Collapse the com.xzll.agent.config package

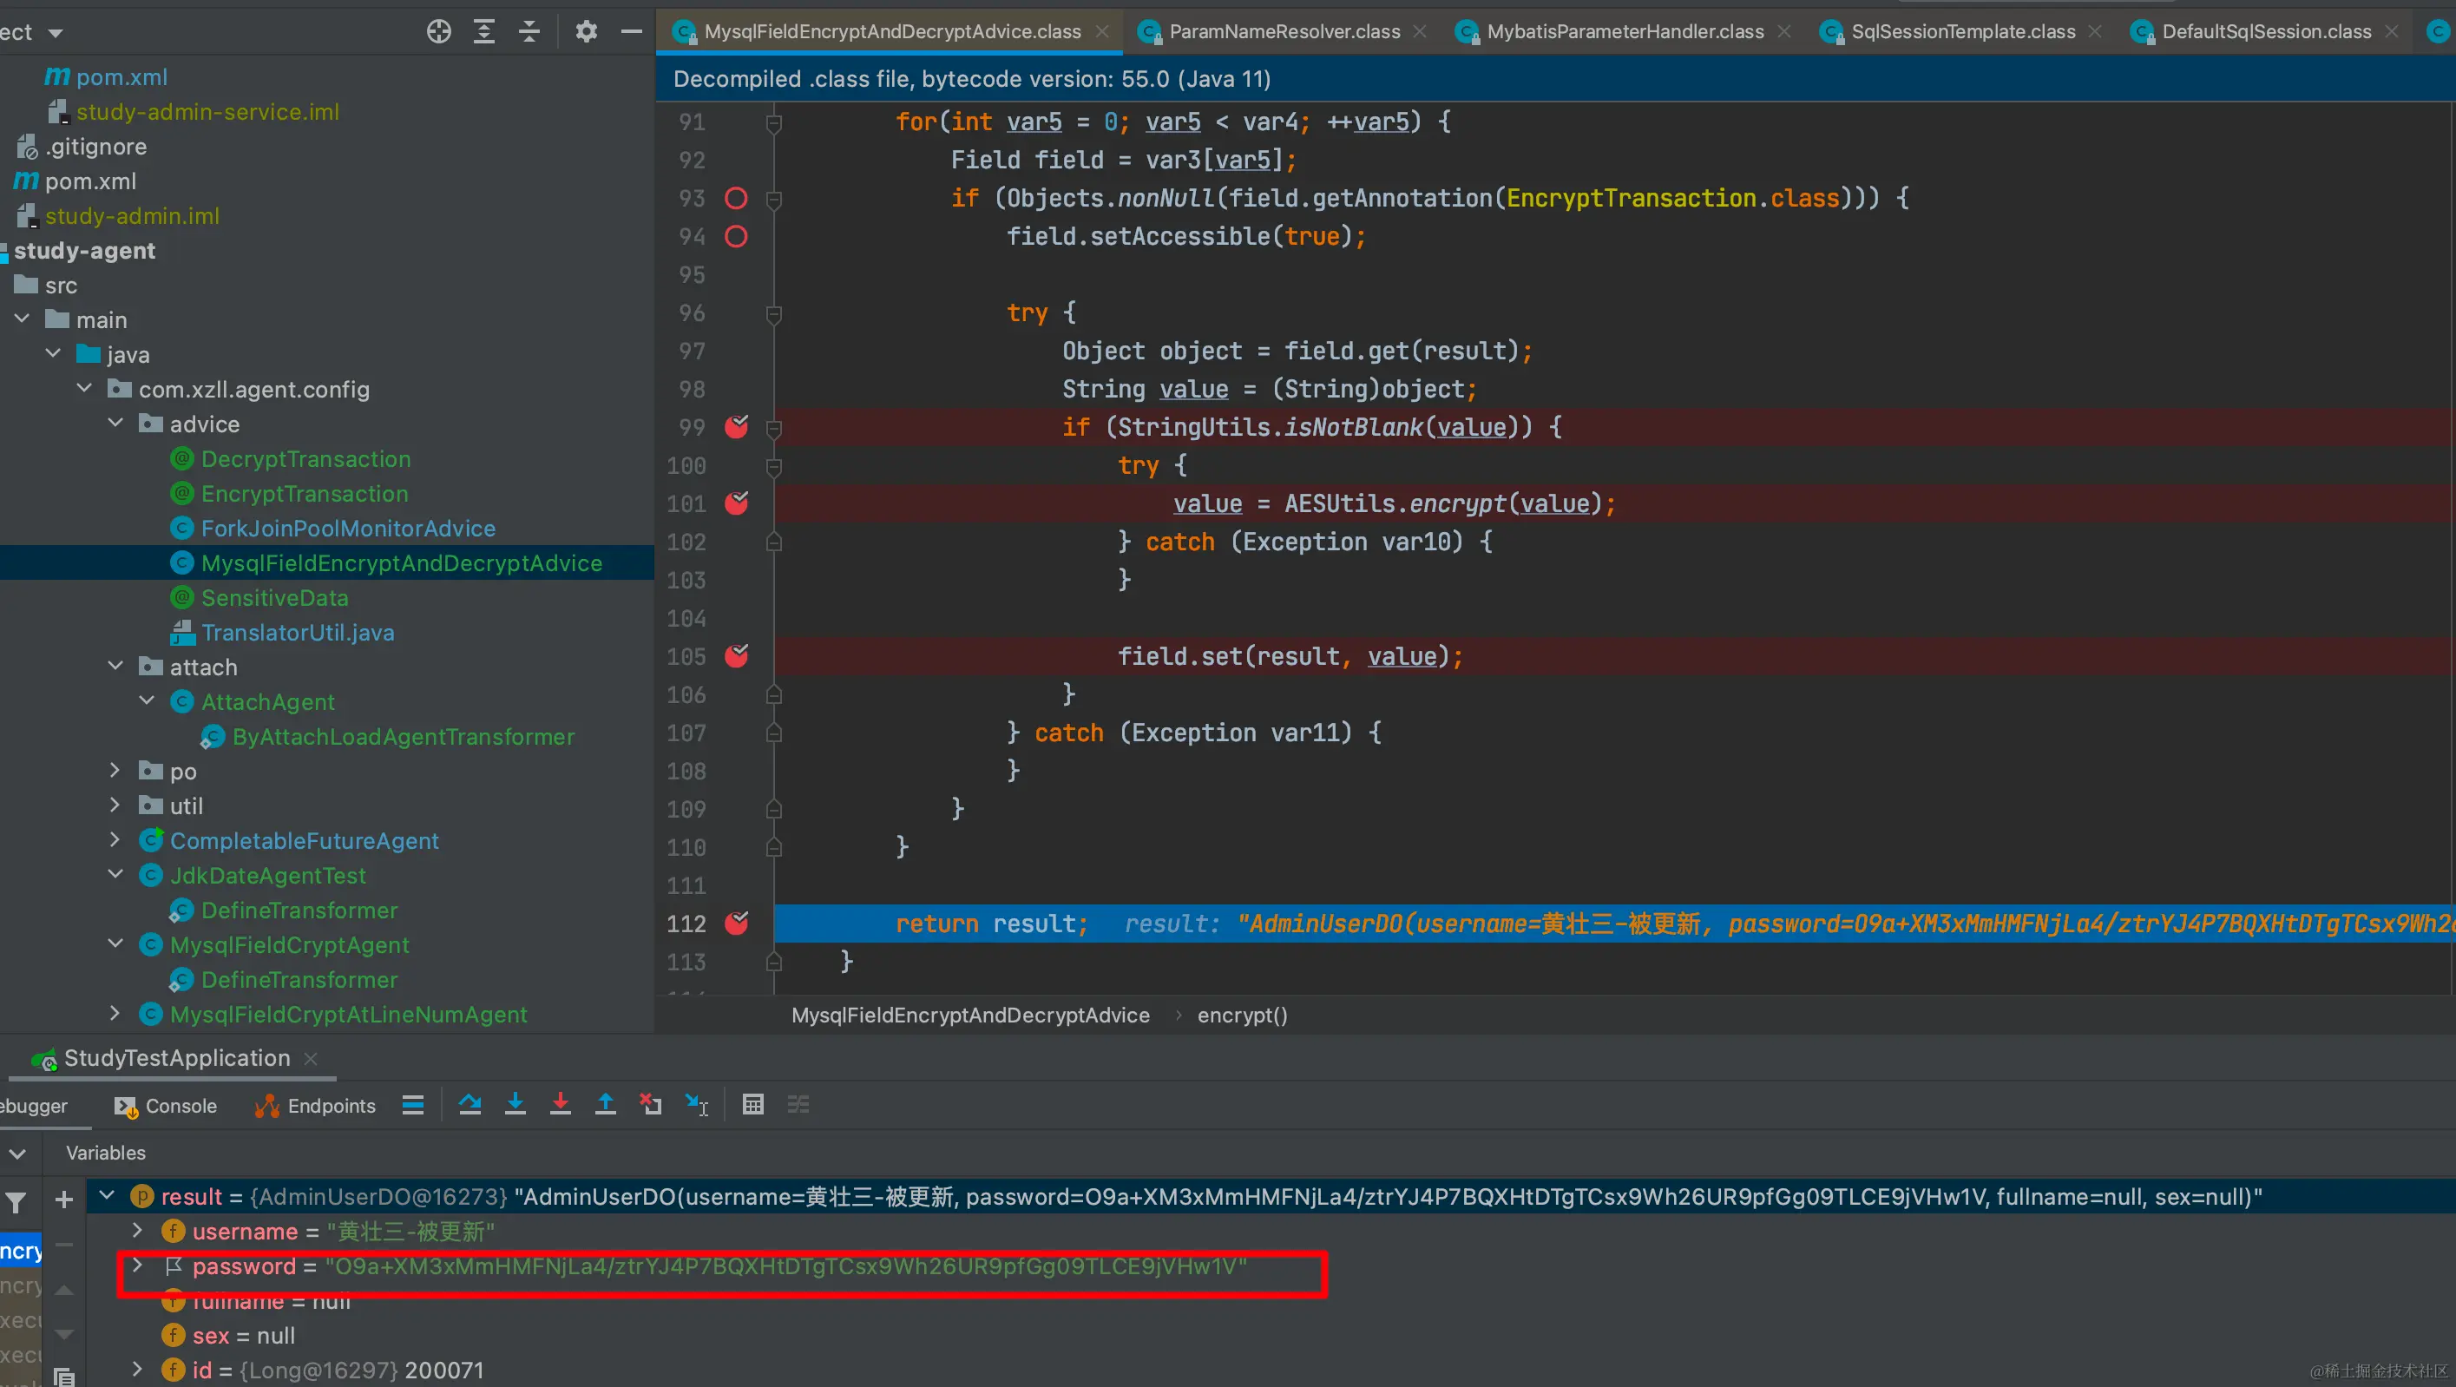pos(85,388)
